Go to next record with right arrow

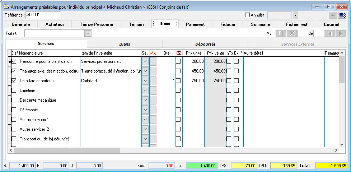coord(340,33)
